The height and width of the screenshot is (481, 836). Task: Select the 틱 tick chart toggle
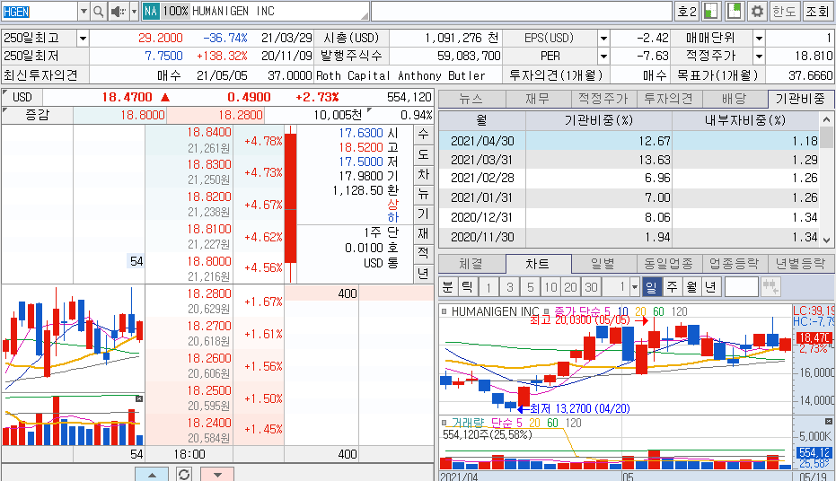point(467,287)
